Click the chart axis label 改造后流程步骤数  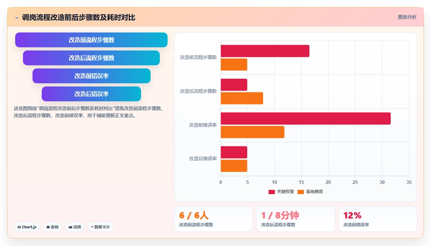tap(198, 91)
